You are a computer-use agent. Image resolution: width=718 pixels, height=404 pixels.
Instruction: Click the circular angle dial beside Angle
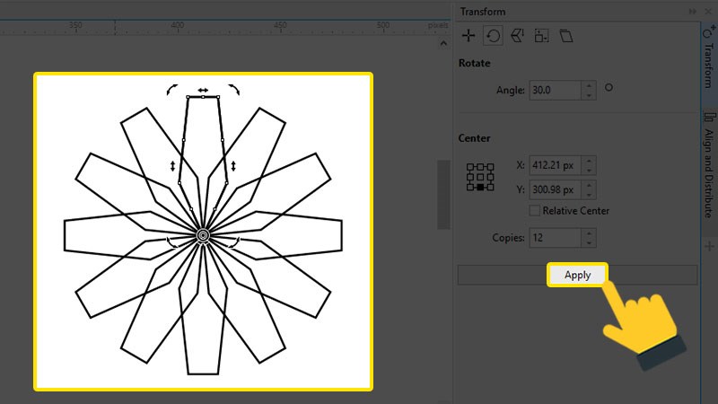609,88
